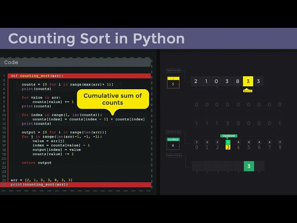This screenshot has width=297, height=223.
Task: Select the red line "print(counting_sort(arr))"
Action: [x=76, y=184]
